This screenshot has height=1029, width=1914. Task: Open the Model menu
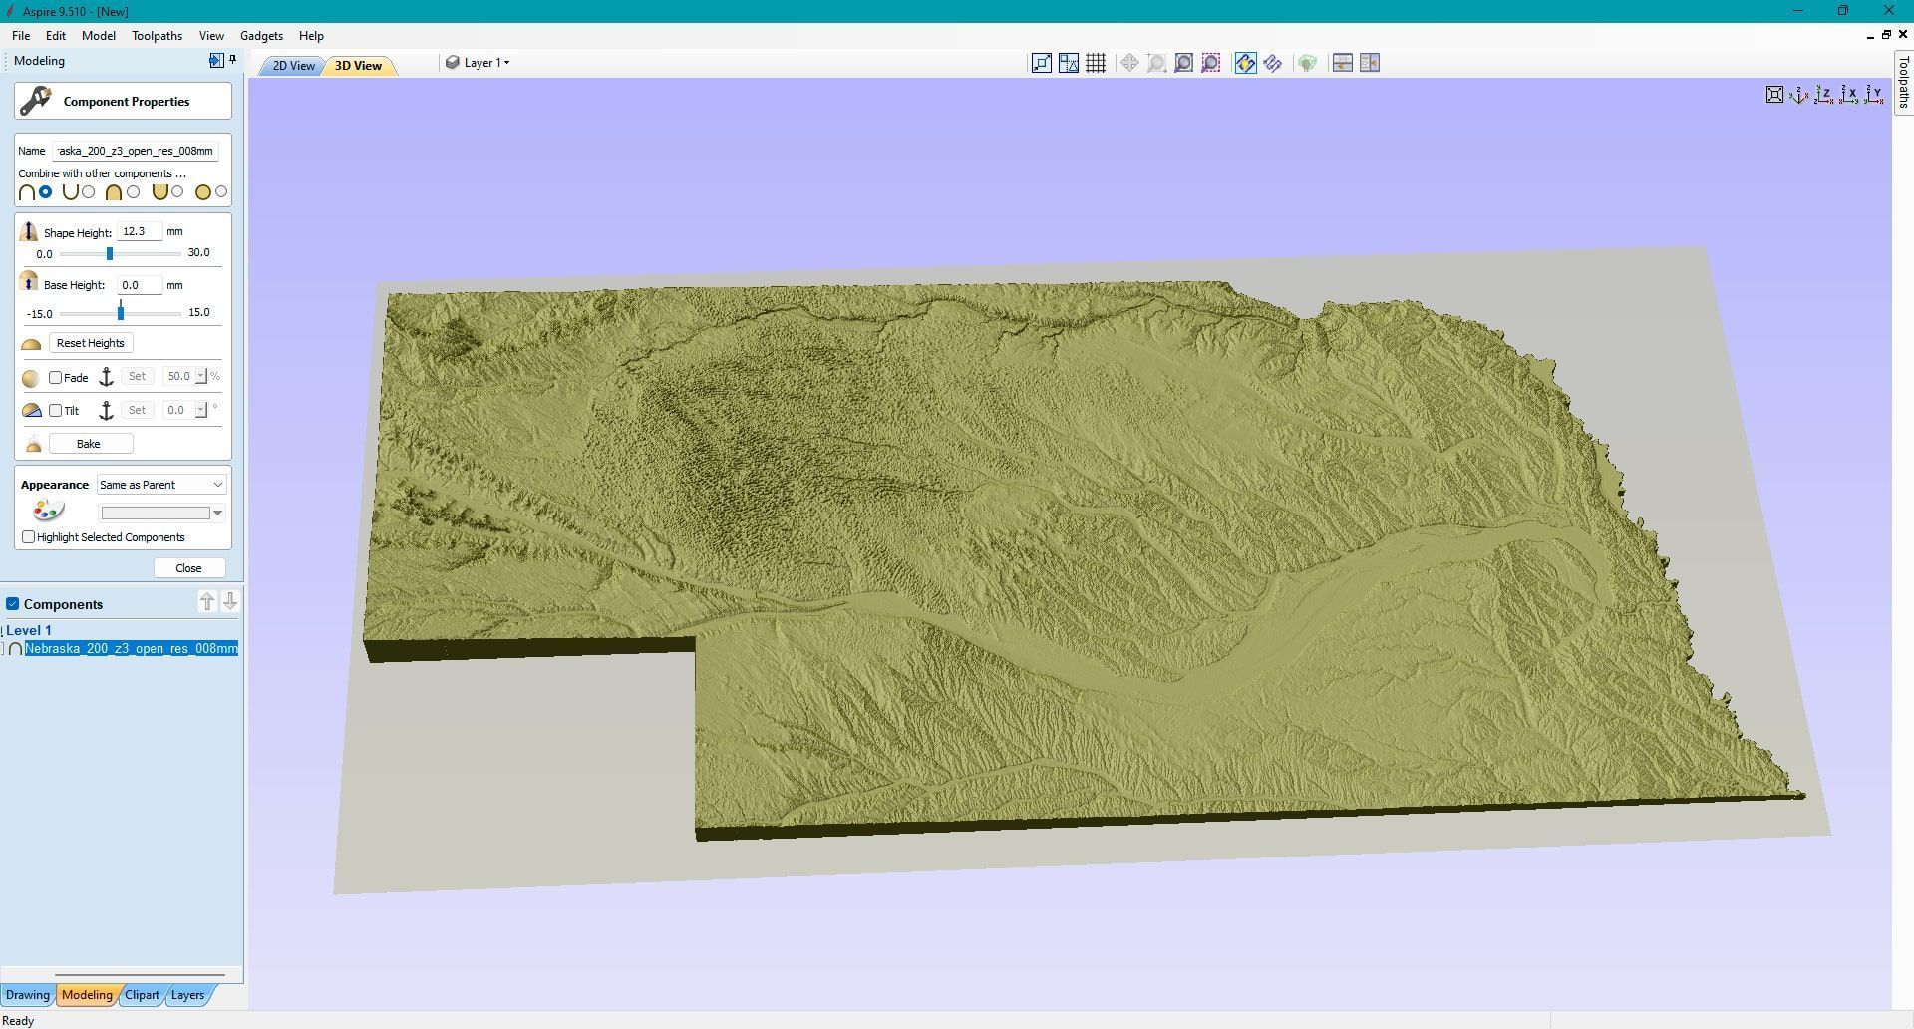(x=99, y=36)
